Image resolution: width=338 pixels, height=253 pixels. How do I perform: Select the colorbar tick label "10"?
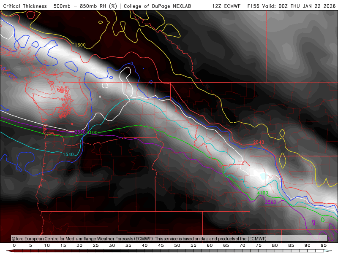tap(47, 245)
